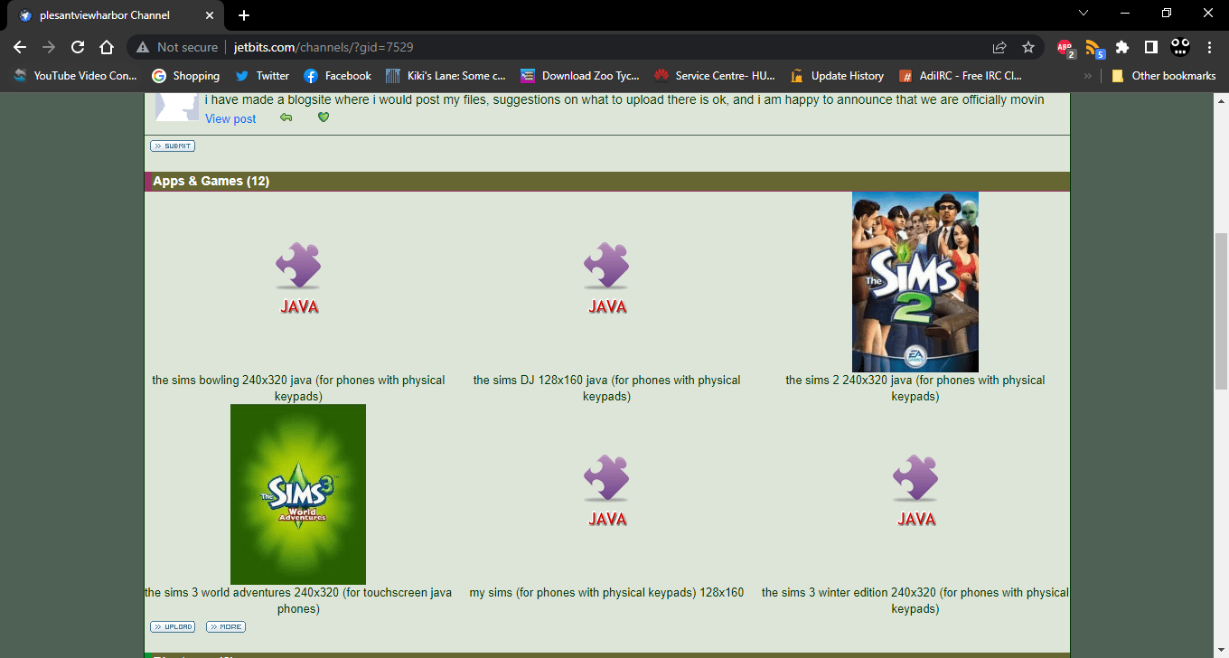The image size is (1229, 658).
Task: Share this page via the address bar icon
Action: [999, 47]
